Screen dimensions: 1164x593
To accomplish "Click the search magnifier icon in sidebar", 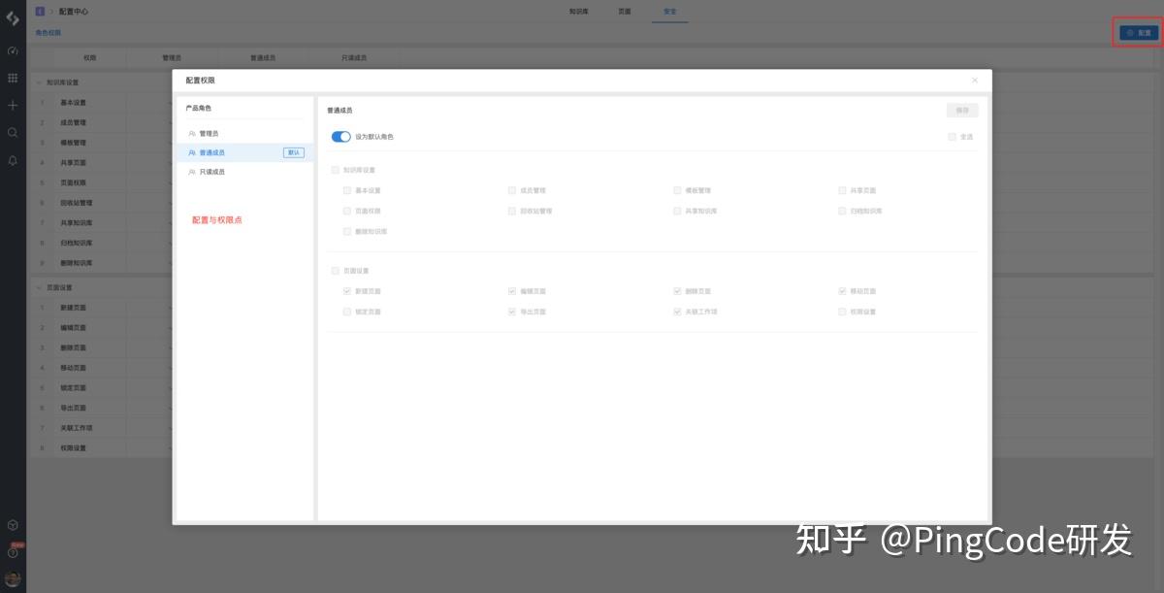I will (x=13, y=131).
